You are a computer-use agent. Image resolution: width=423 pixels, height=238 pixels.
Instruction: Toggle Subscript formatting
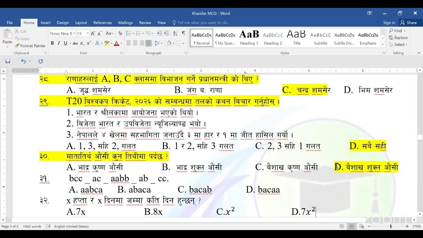82,43
